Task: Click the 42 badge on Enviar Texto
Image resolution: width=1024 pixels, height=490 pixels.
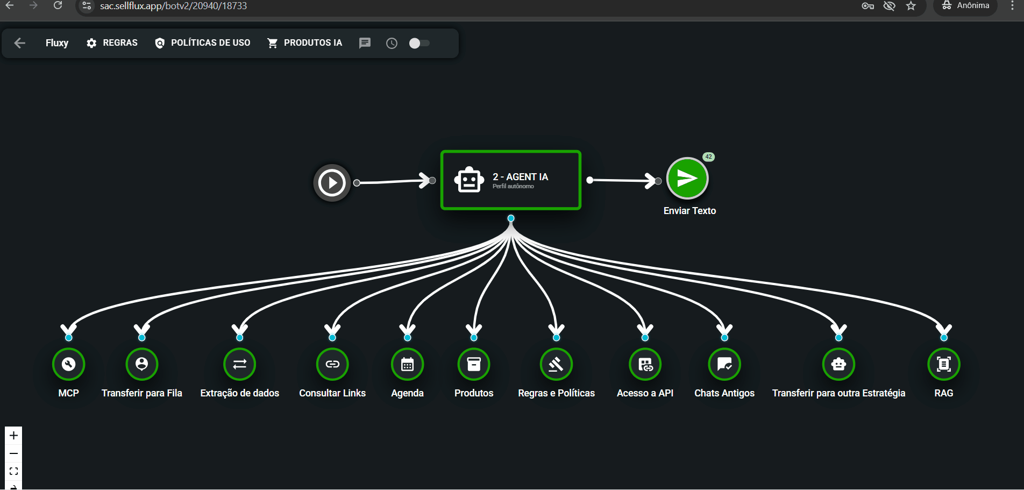Action: pos(708,157)
